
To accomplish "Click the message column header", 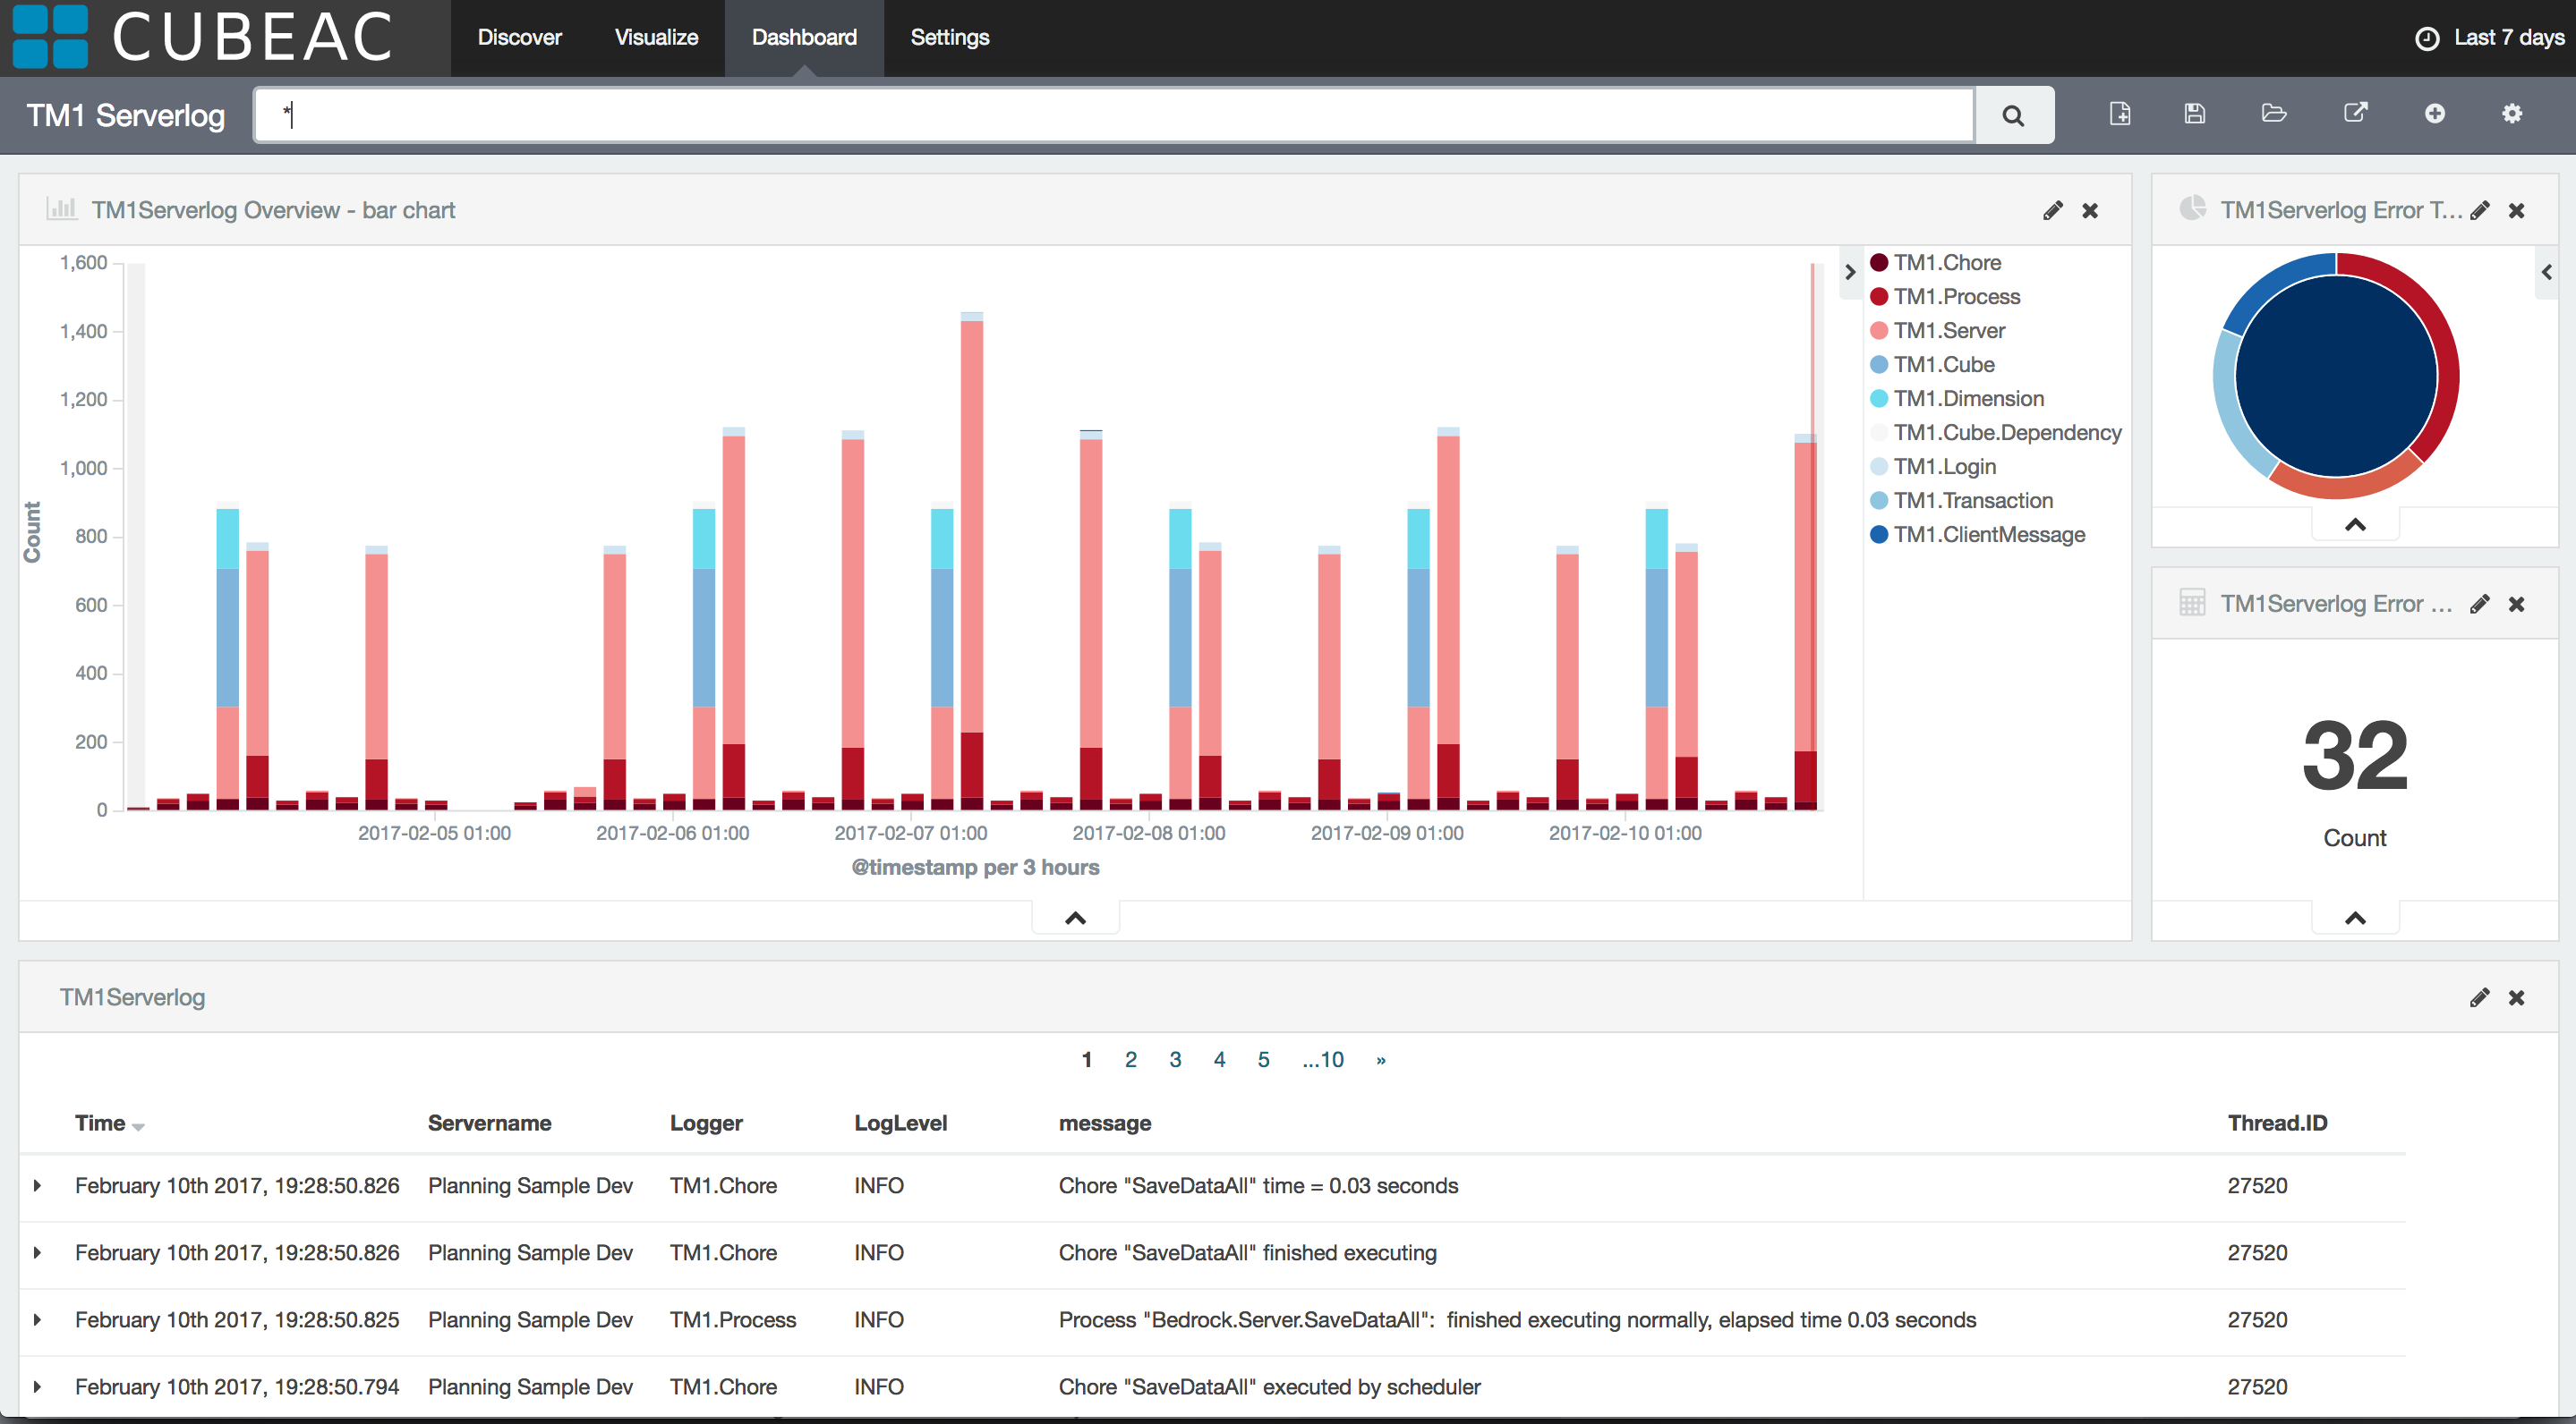I will pos(1104,1123).
